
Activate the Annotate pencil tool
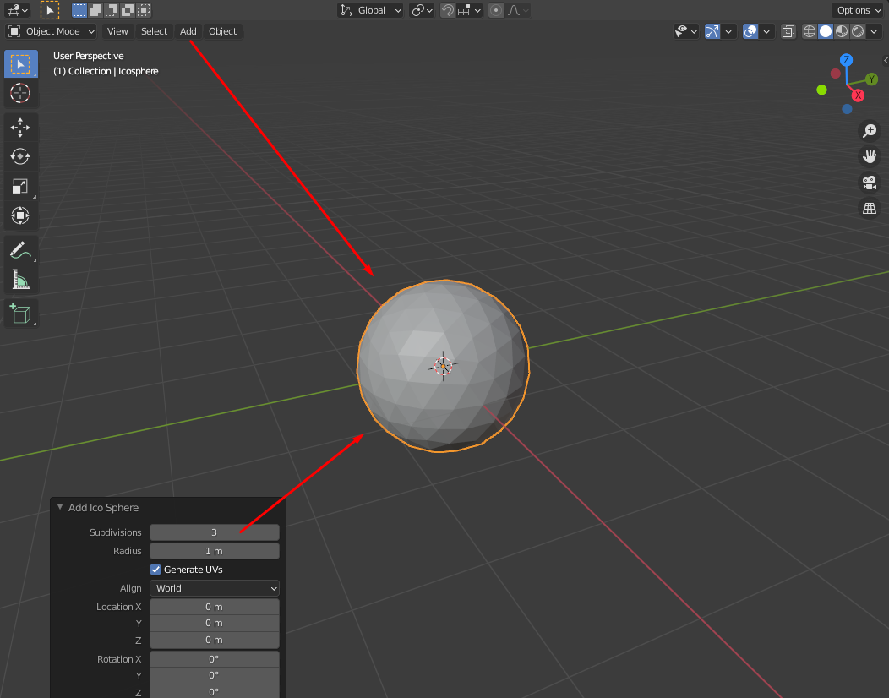[x=21, y=250]
